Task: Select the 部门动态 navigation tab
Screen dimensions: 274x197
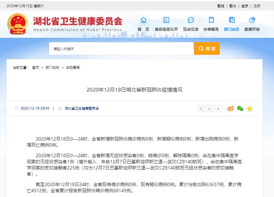Action: [232, 29]
